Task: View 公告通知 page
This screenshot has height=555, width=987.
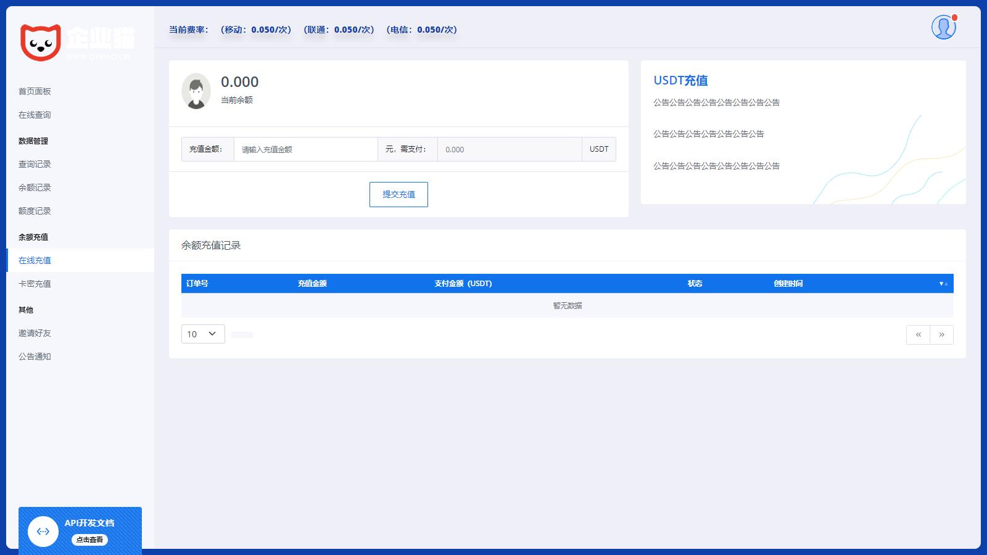Action: point(35,356)
